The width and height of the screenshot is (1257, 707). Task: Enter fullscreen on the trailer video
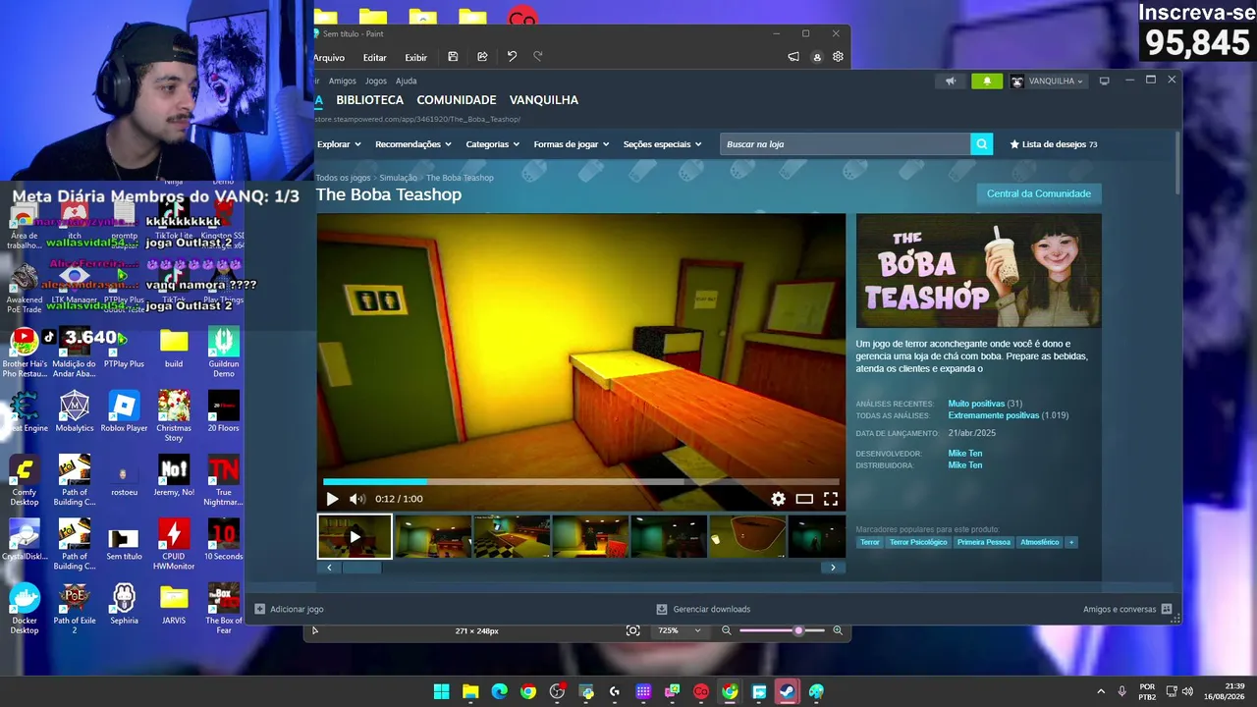831,499
